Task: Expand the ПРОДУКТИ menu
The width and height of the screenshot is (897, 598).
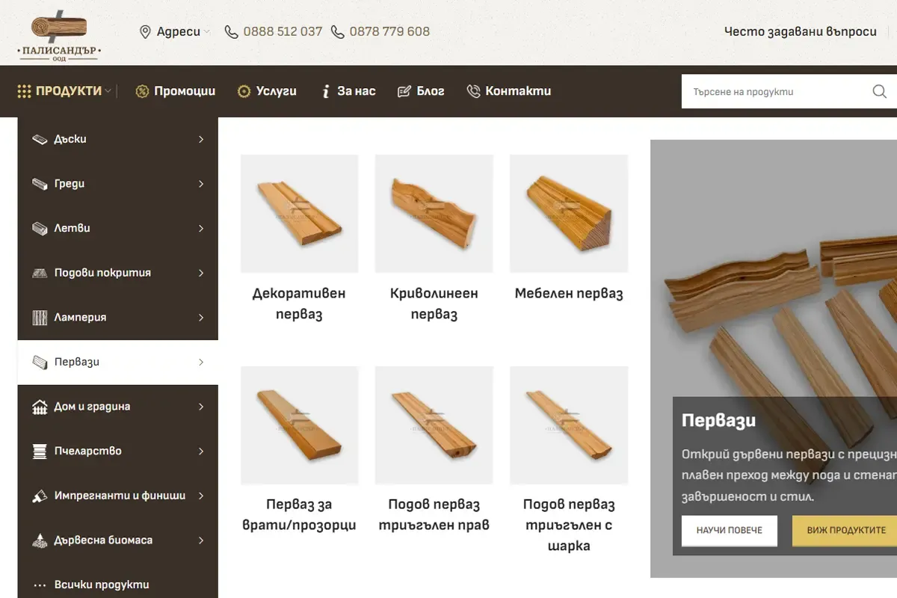Action: [64, 91]
